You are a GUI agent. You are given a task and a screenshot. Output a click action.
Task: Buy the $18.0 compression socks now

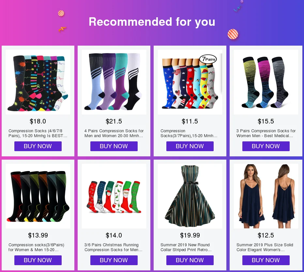point(38,146)
